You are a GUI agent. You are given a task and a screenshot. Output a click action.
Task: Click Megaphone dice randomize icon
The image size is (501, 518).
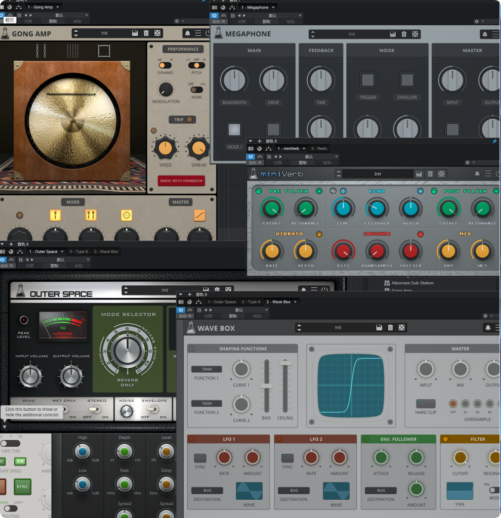pyautogui.click(x=415, y=34)
